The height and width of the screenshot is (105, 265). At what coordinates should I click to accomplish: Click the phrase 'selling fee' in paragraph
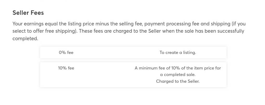[130, 24]
